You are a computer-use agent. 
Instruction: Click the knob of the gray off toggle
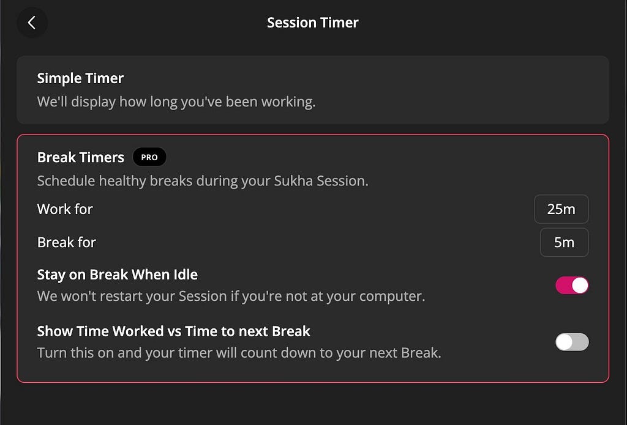pos(564,342)
